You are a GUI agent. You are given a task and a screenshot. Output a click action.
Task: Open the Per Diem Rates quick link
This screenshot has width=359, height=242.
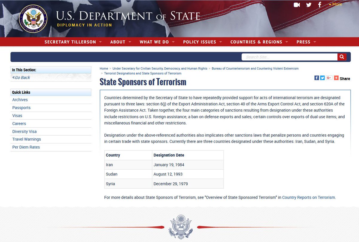(26, 147)
